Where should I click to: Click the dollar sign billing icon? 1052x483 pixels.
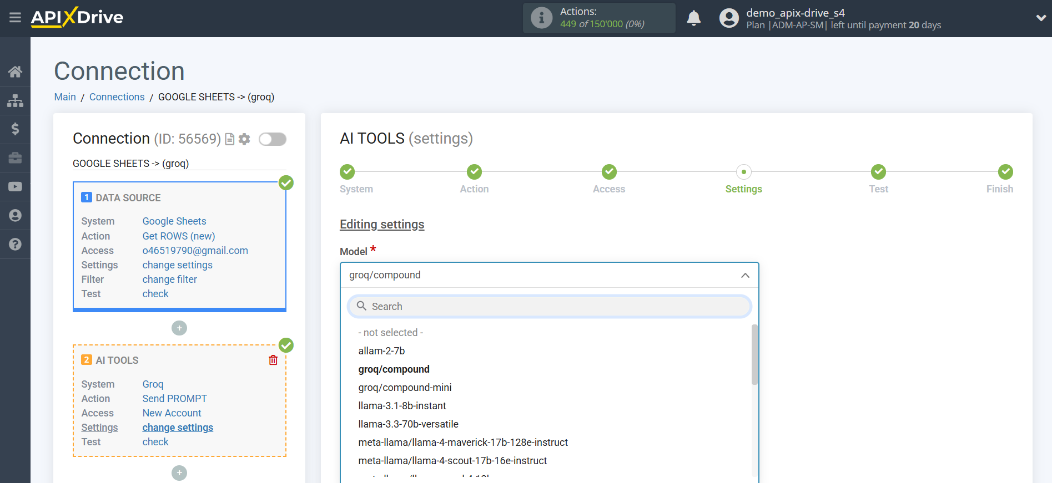click(x=15, y=129)
